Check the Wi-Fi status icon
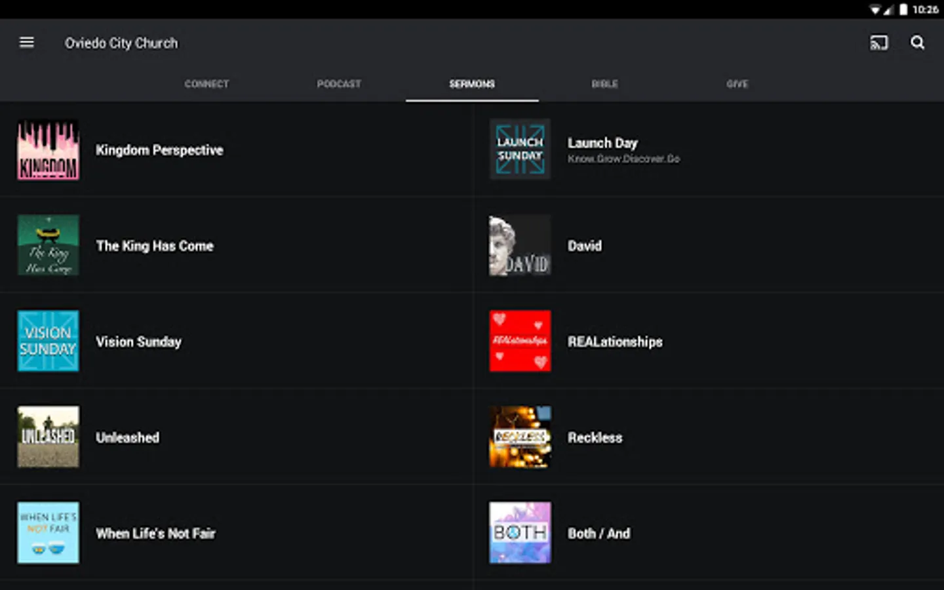 (x=875, y=9)
